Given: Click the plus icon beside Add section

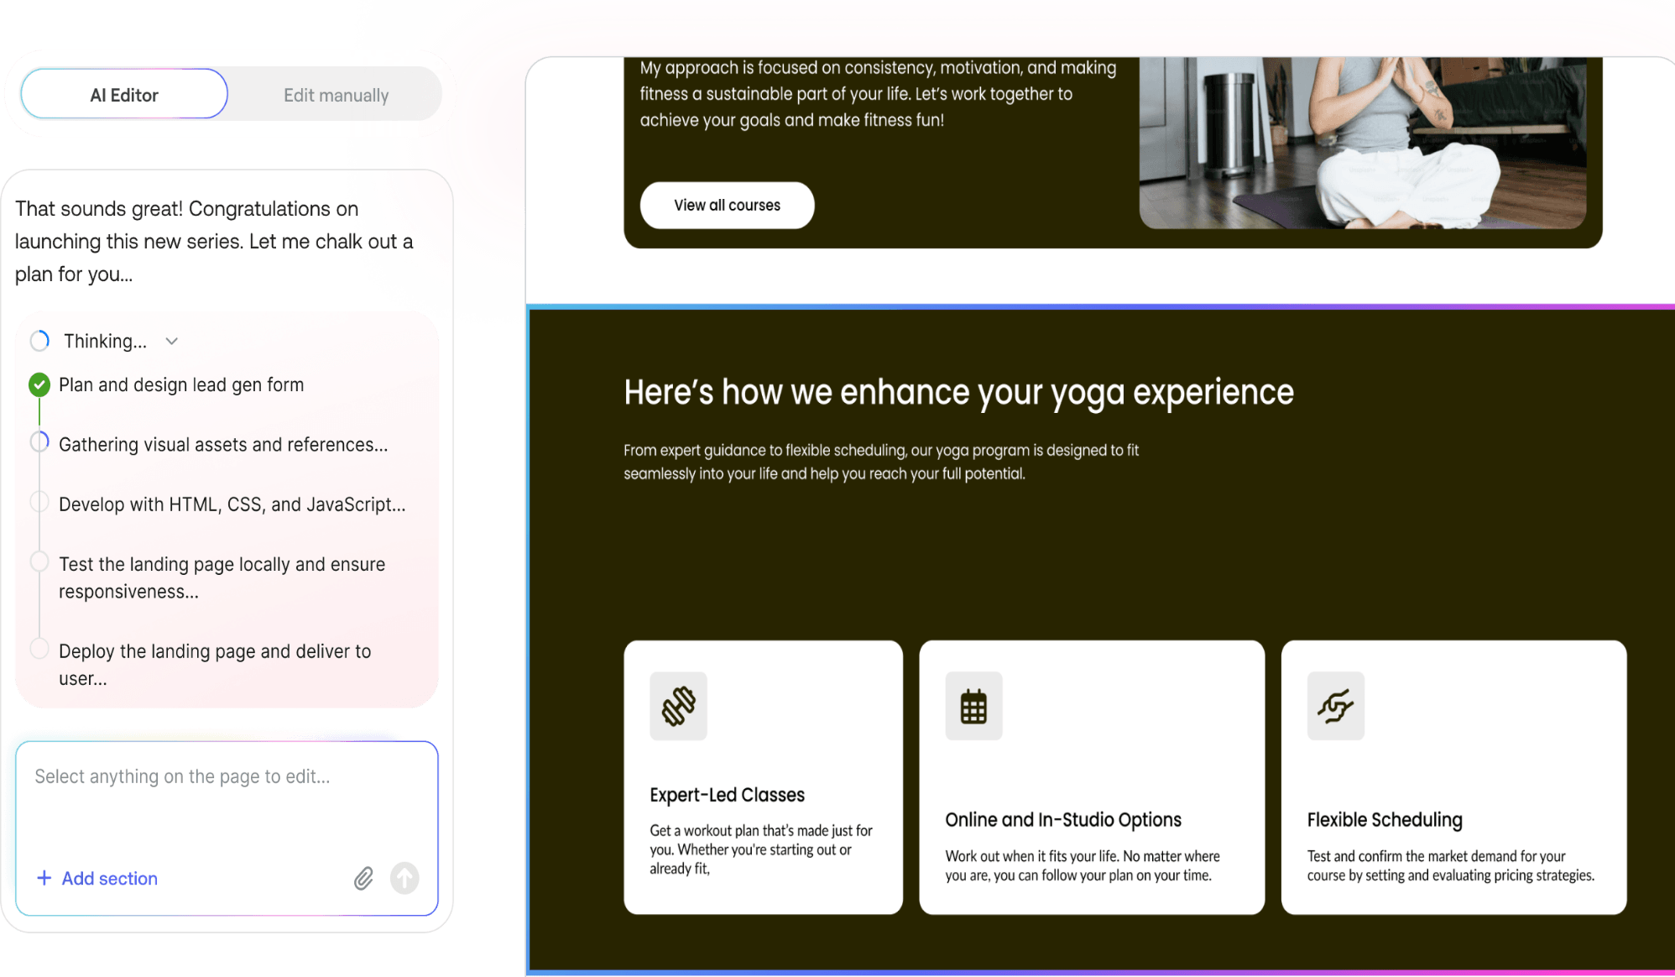Looking at the screenshot, I should pyautogui.click(x=44, y=878).
